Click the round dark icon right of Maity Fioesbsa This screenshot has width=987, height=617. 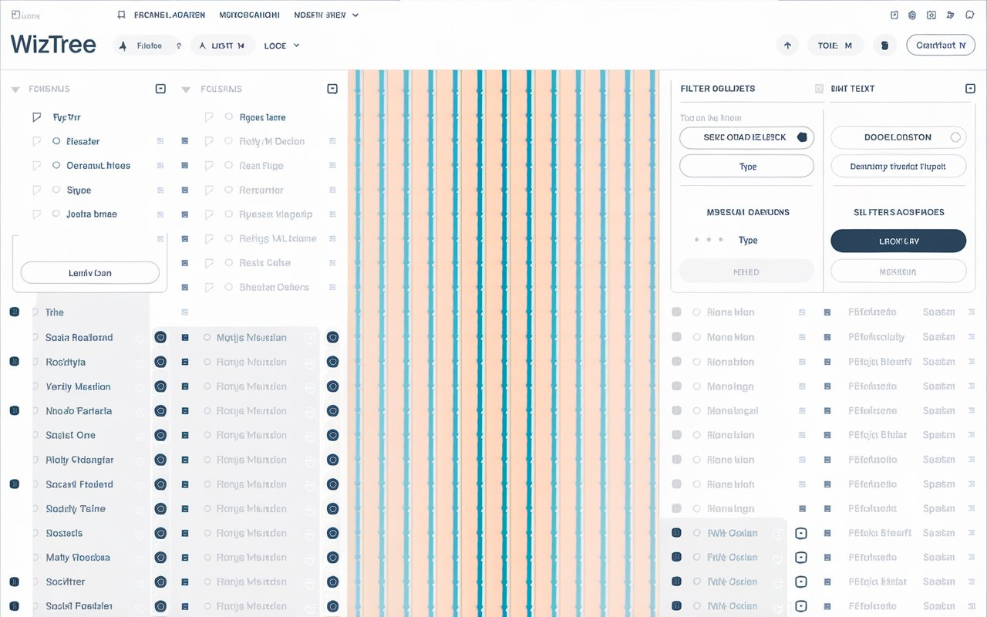pyautogui.click(x=160, y=558)
